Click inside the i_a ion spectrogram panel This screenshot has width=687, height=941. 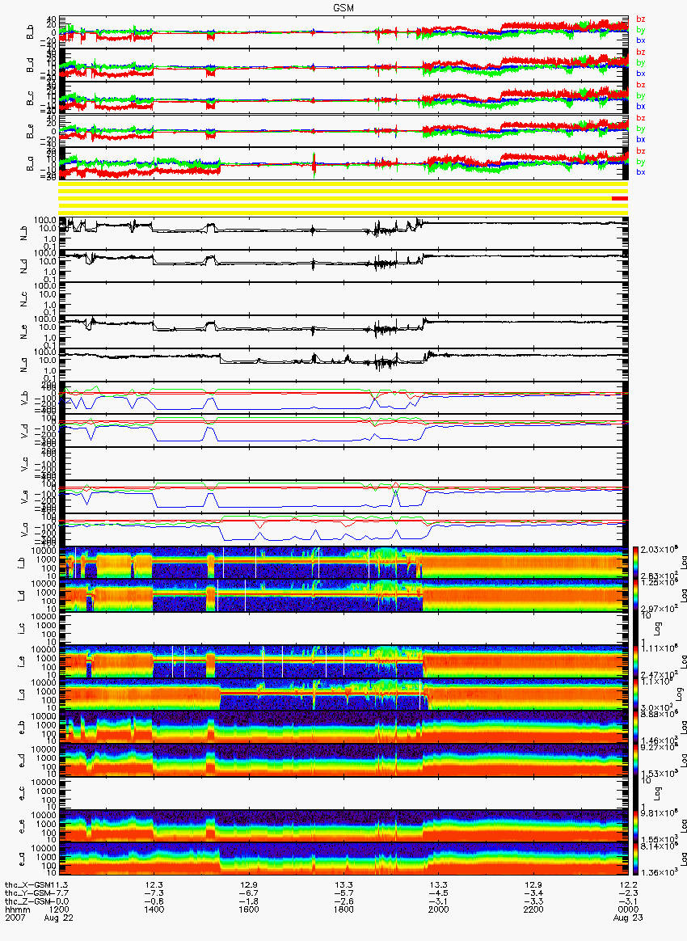[343, 694]
